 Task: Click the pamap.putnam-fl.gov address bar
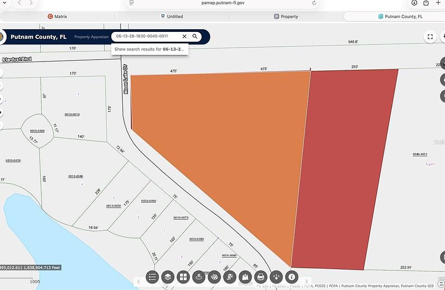[223, 3]
